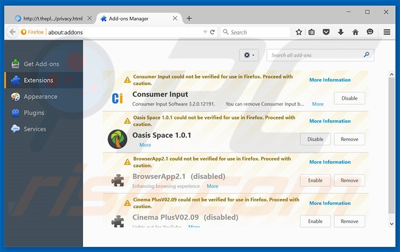Focus the Search all add-ons field
400x252 pixels.
click(x=320, y=55)
